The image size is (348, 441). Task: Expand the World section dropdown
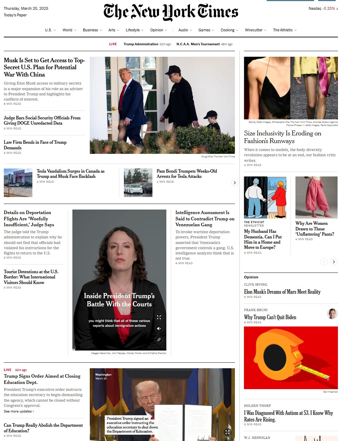point(69,30)
